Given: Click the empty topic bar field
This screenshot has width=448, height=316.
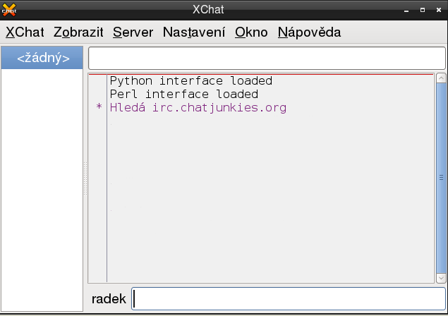Looking at the screenshot, I should point(267,58).
